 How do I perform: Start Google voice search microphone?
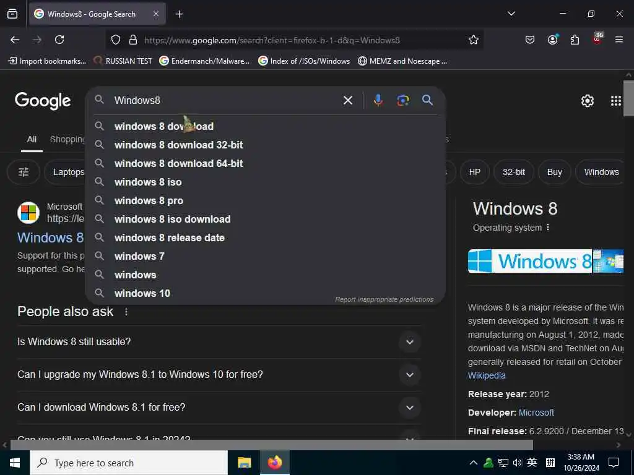[x=378, y=100]
